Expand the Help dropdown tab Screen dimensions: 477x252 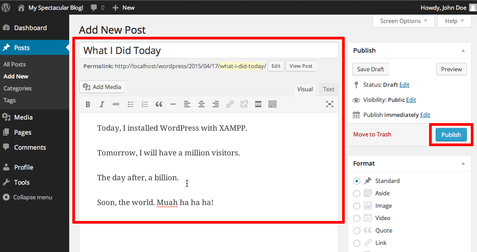click(454, 21)
